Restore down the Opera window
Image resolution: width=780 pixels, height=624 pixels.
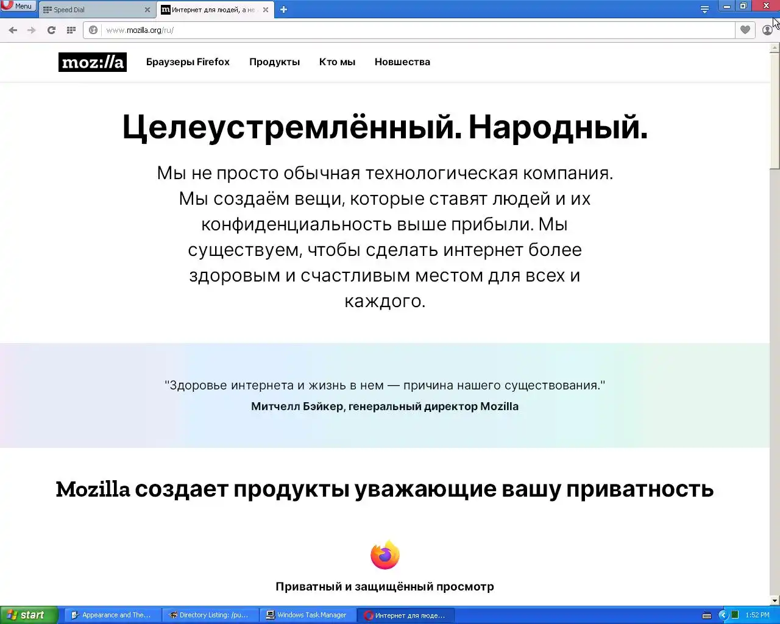[743, 6]
